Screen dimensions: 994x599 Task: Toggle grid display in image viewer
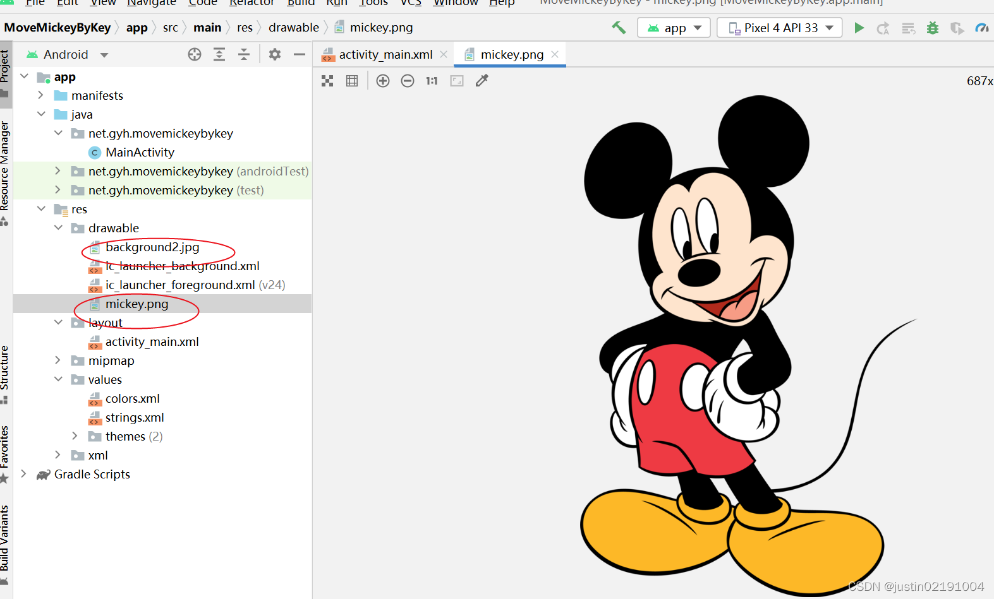(352, 81)
